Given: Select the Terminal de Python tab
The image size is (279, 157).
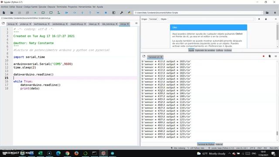Looking at the screenshot, I should 206,144.
